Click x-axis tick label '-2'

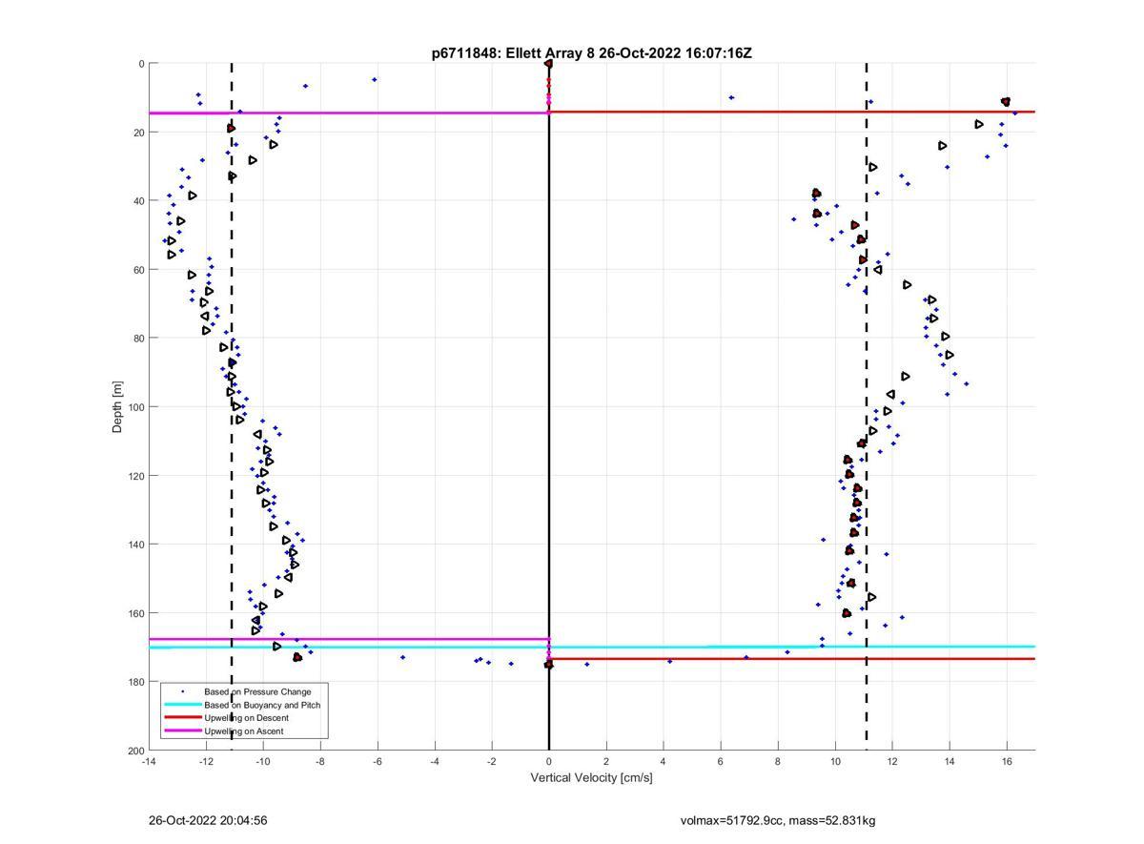492,761
